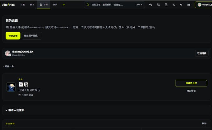
Task: Open the docs panel icon in header
Action: click(166, 5)
